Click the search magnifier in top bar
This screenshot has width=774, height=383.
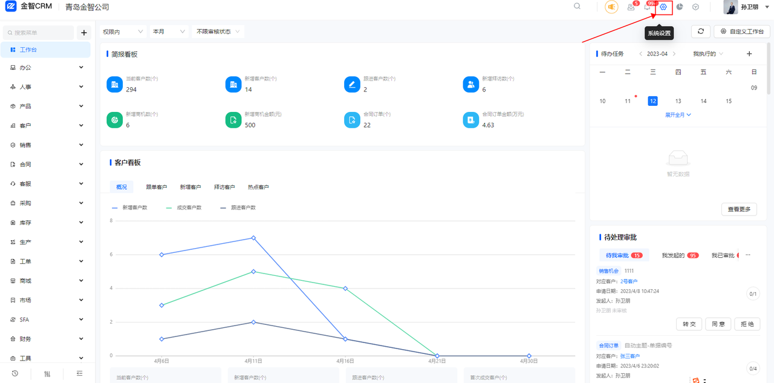577,6
